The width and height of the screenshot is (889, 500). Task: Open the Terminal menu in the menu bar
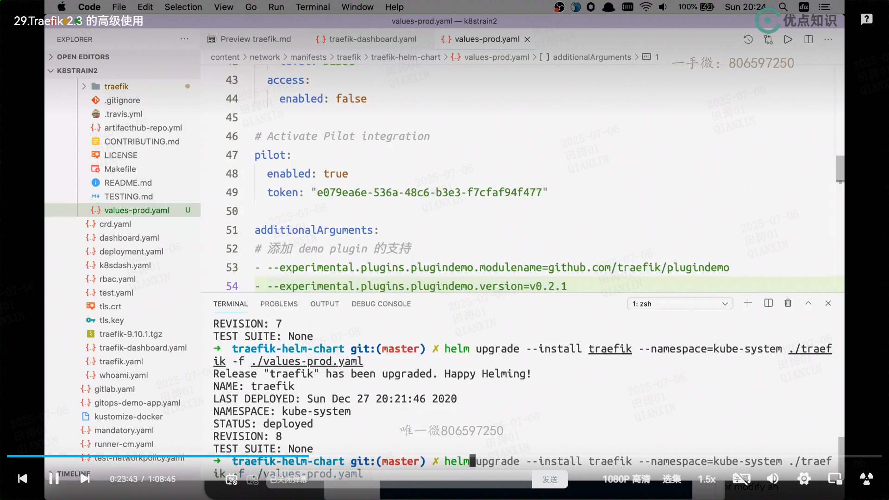[313, 7]
